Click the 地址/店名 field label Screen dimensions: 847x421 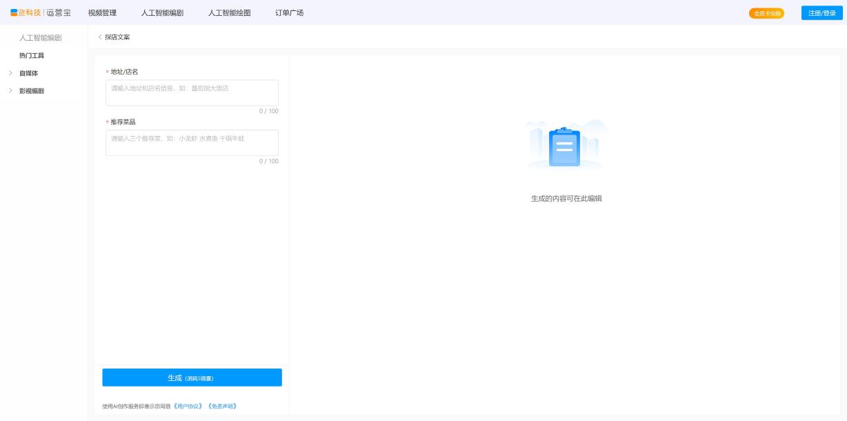coord(124,72)
